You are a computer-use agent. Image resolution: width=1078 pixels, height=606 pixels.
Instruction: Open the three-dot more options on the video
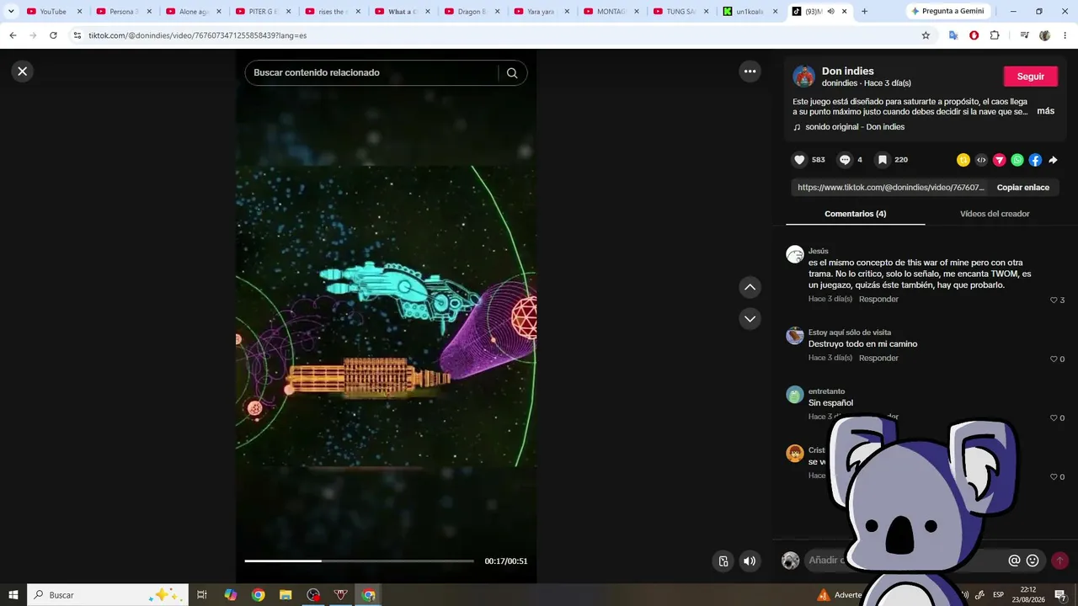point(750,72)
